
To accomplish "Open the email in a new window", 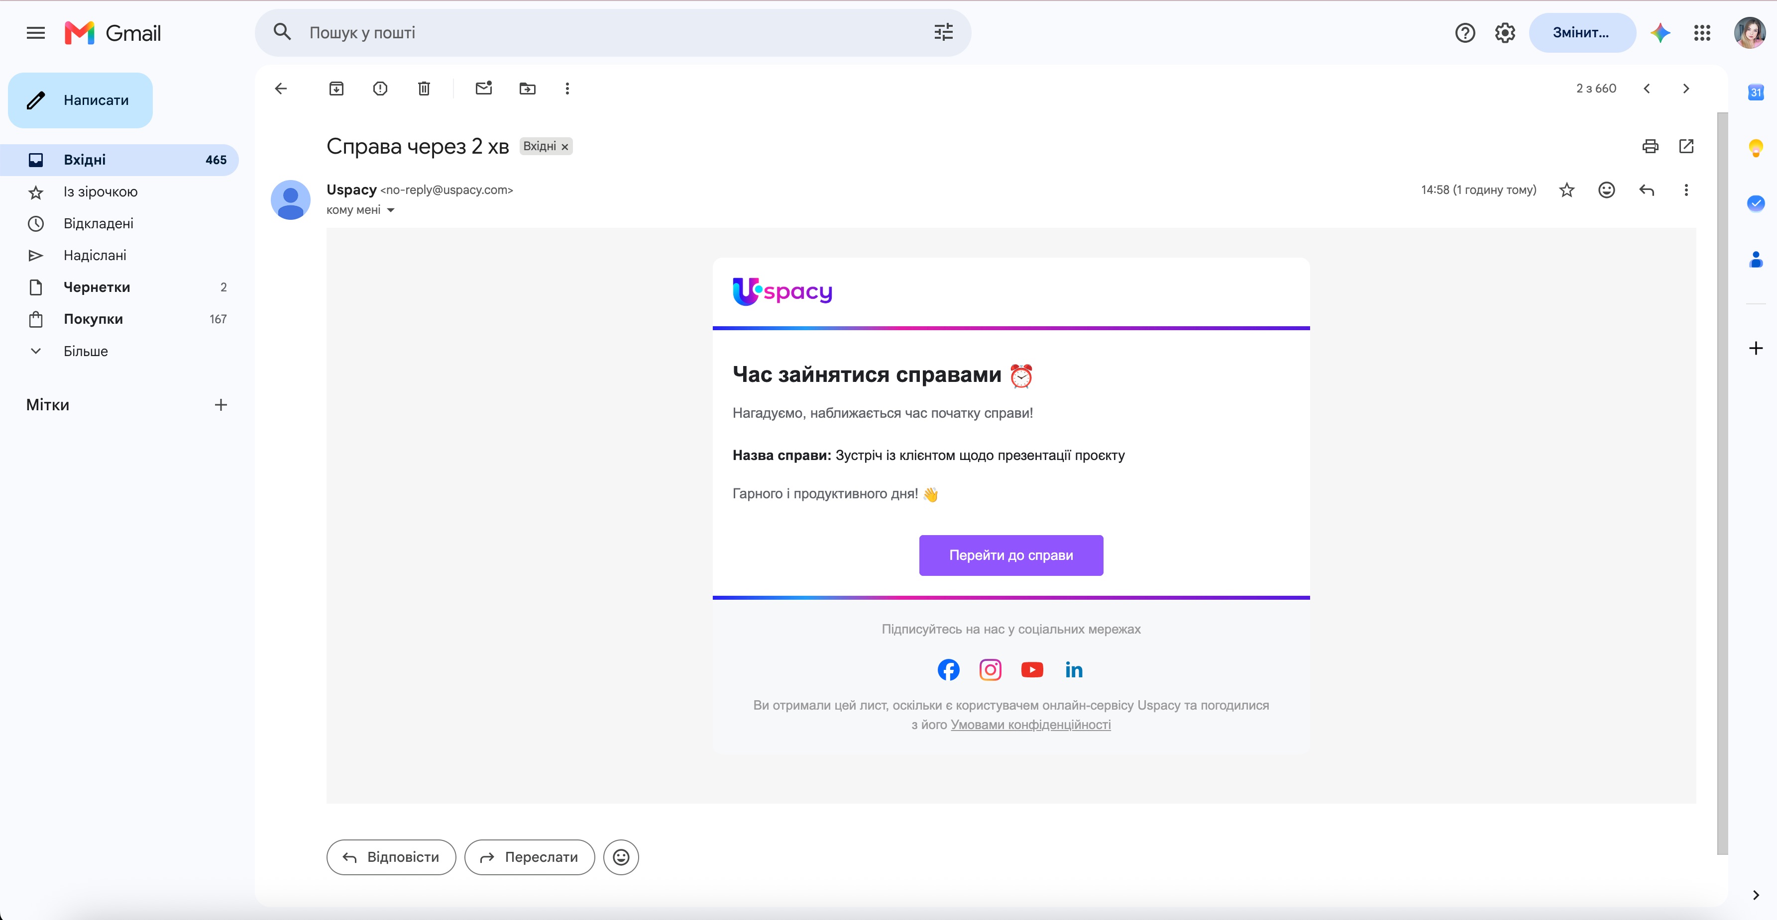I will click(x=1686, y=146).
